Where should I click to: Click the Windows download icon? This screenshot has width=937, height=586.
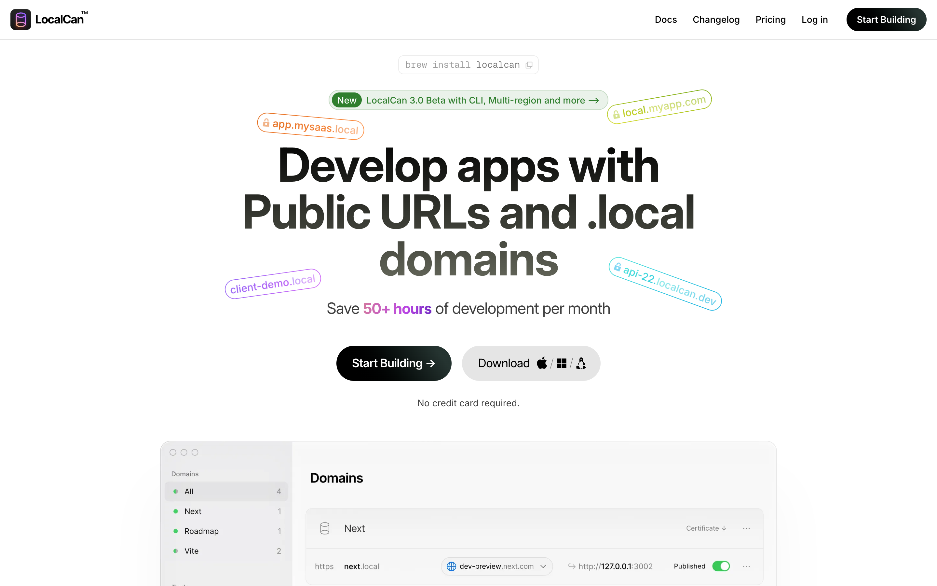pos(562,364)
